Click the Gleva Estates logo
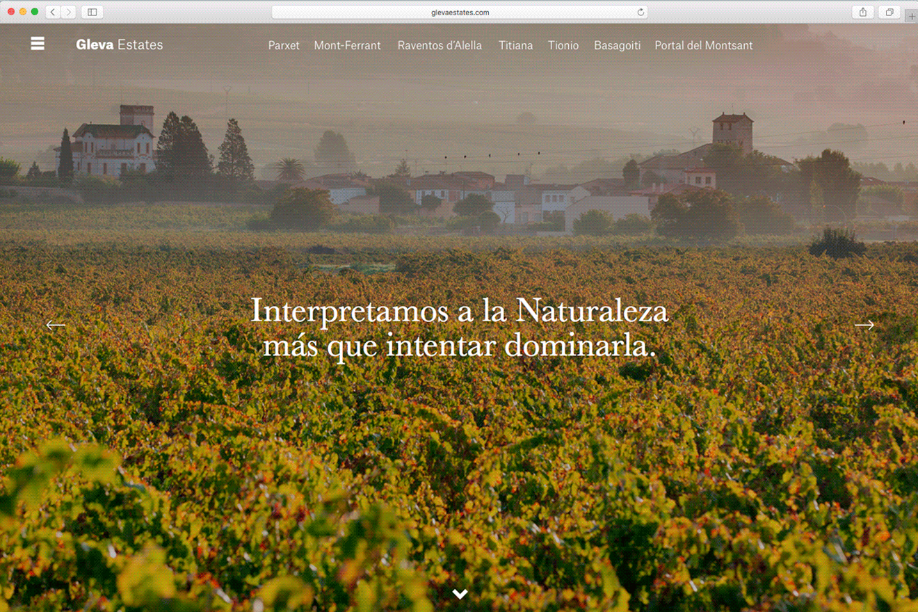 point(120,45)
